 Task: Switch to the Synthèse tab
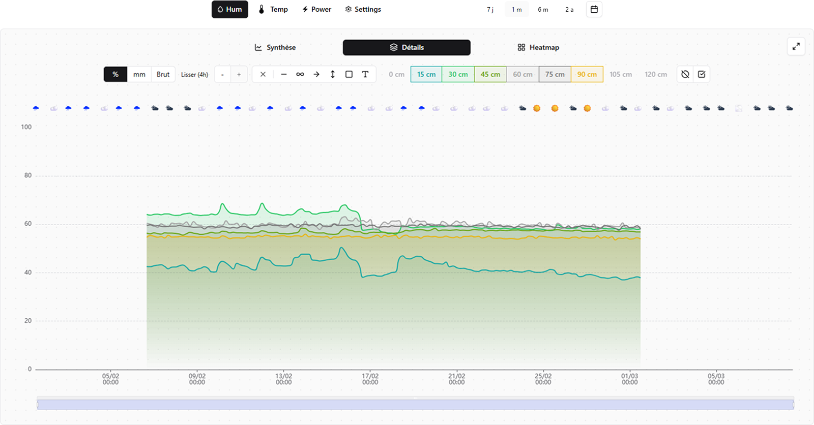coord(275,47)
